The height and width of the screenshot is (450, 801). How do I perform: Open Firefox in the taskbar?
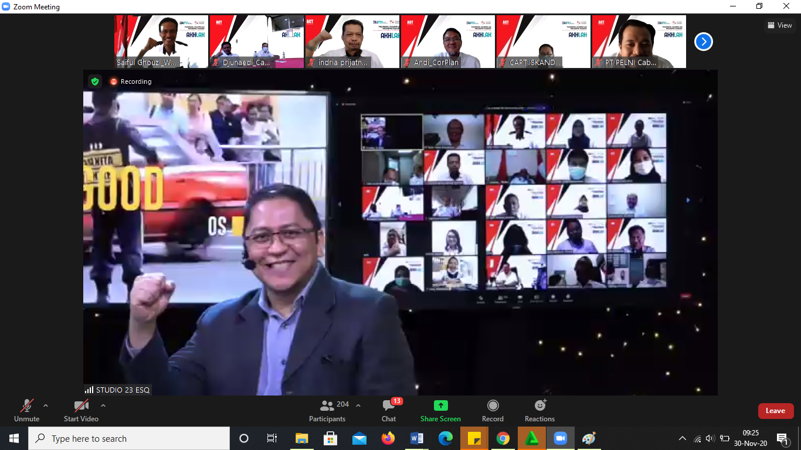pyautogui.click(x=388, y=438)
